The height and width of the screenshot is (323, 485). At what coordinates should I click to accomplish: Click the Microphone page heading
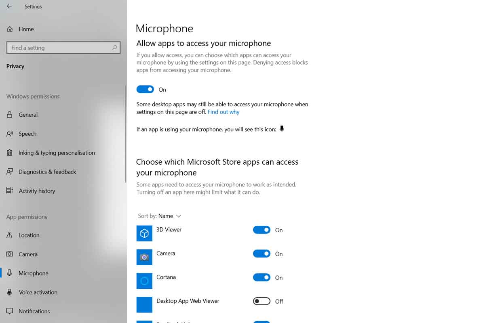[164, 29]
